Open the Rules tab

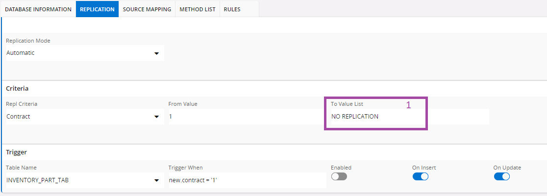click(x=232, y=9)
